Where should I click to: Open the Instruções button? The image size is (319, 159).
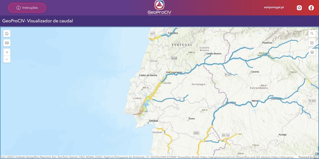(27, 8)
